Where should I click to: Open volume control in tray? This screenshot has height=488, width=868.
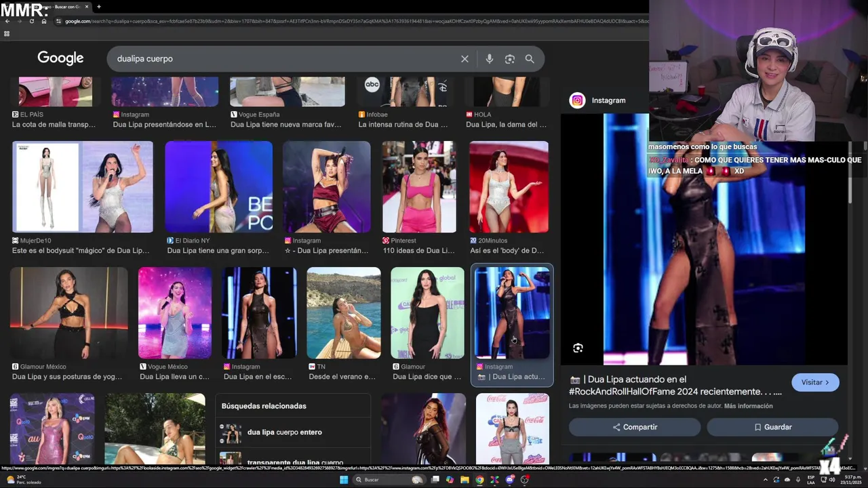click(832, 480)
